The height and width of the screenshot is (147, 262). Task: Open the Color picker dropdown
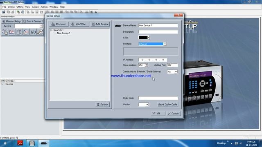pos(148,38)
